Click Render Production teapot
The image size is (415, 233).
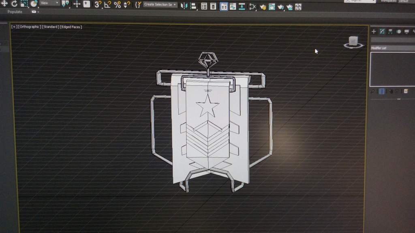(x=280, y=7)
